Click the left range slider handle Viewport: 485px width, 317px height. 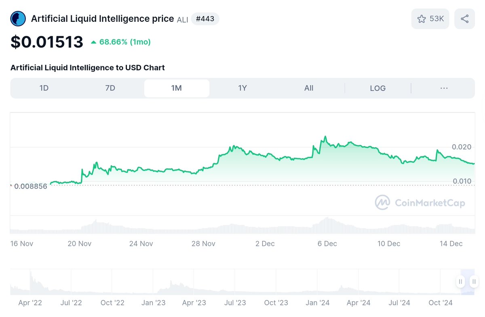[460, 281]
